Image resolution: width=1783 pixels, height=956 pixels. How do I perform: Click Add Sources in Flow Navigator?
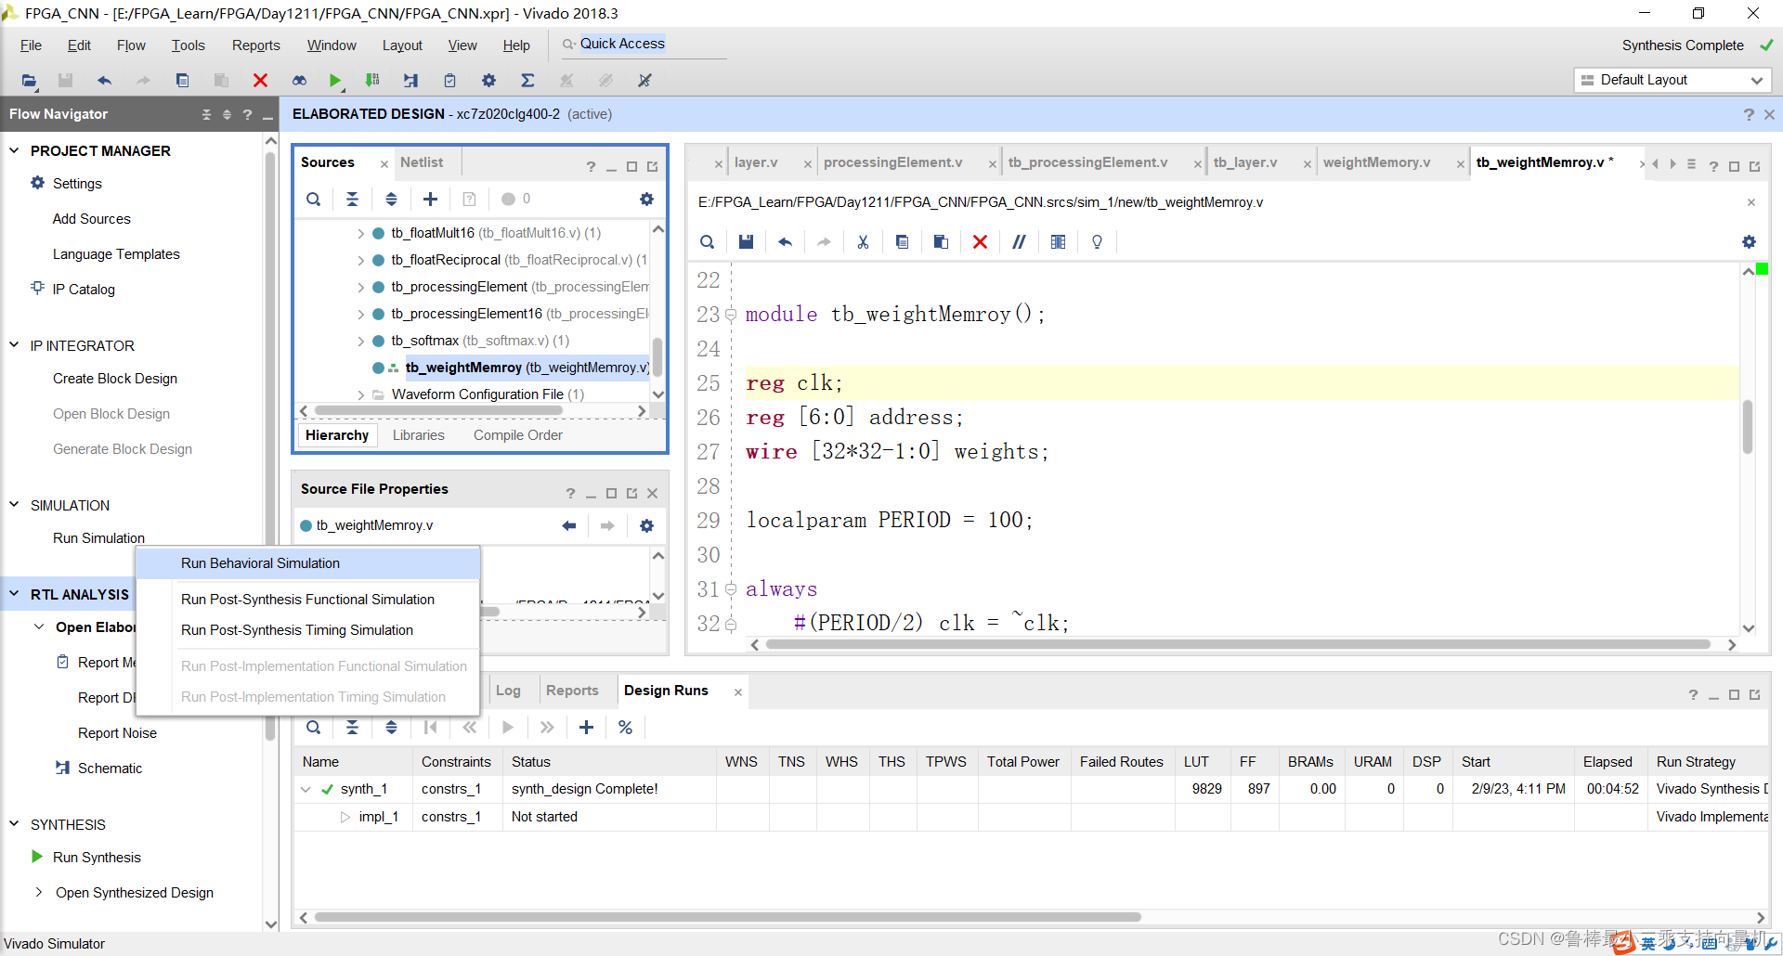[92, 219]
